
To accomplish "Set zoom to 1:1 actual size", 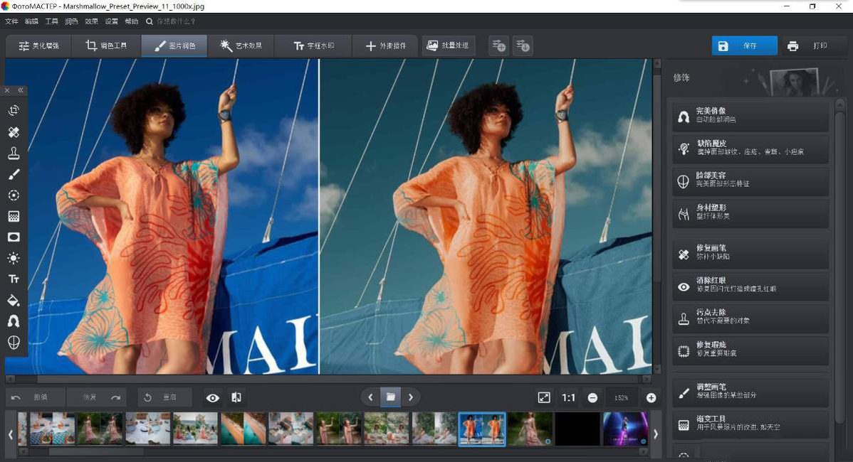I will click(568, 398).
